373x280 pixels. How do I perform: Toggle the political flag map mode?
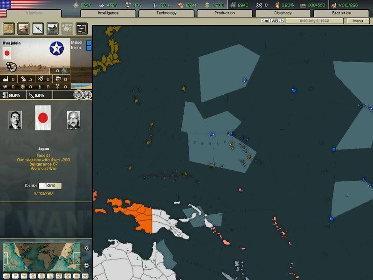[15, 275]
